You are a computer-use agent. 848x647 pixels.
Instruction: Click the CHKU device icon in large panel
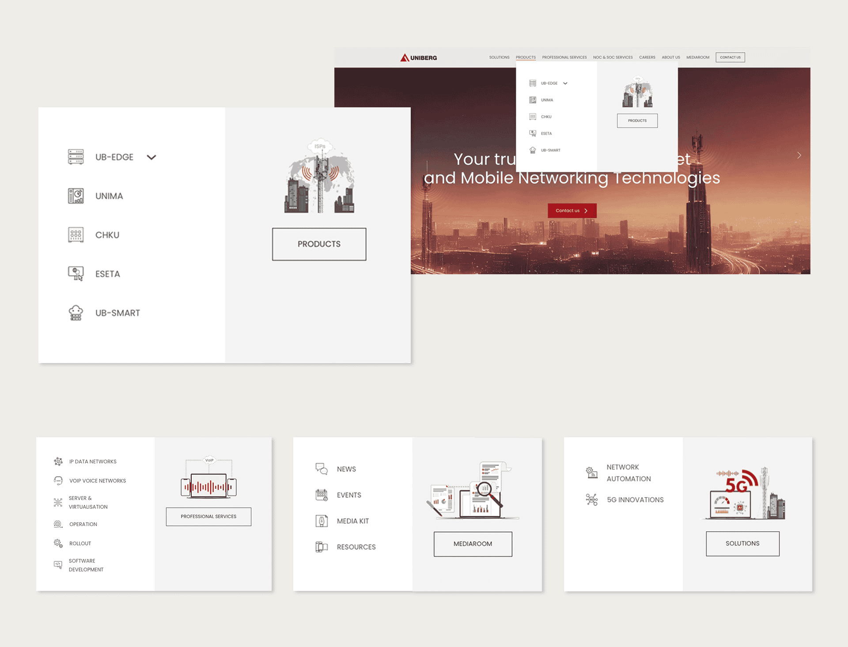point(76,235)
